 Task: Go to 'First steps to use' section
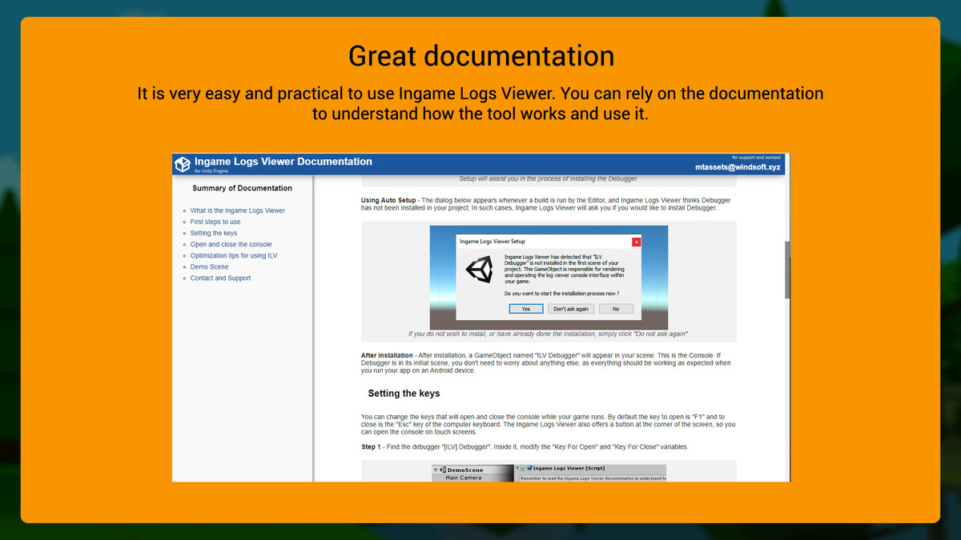[x=215, y=222]
